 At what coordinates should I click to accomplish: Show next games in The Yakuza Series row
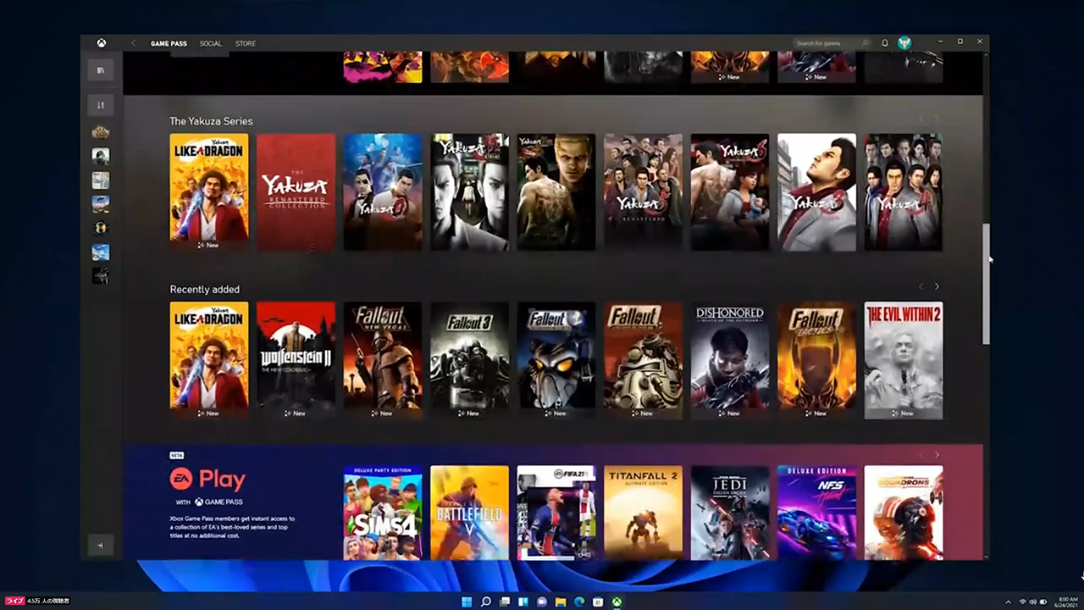tap(937, 119)
